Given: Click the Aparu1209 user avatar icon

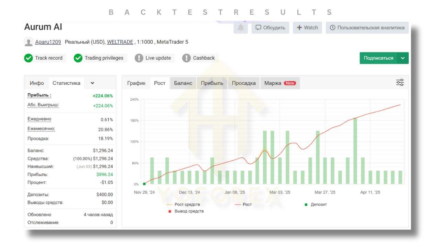Looking at the screenshot, I should pyautogui.click(x=29, y=42).
